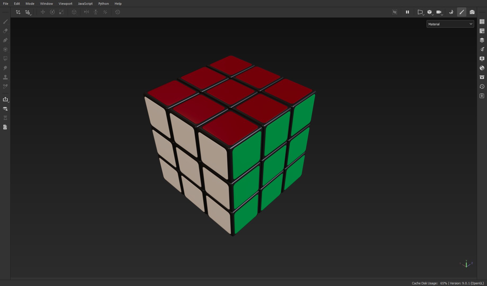
Task: Open the Material channel dropdown
Action: (450, 24)
